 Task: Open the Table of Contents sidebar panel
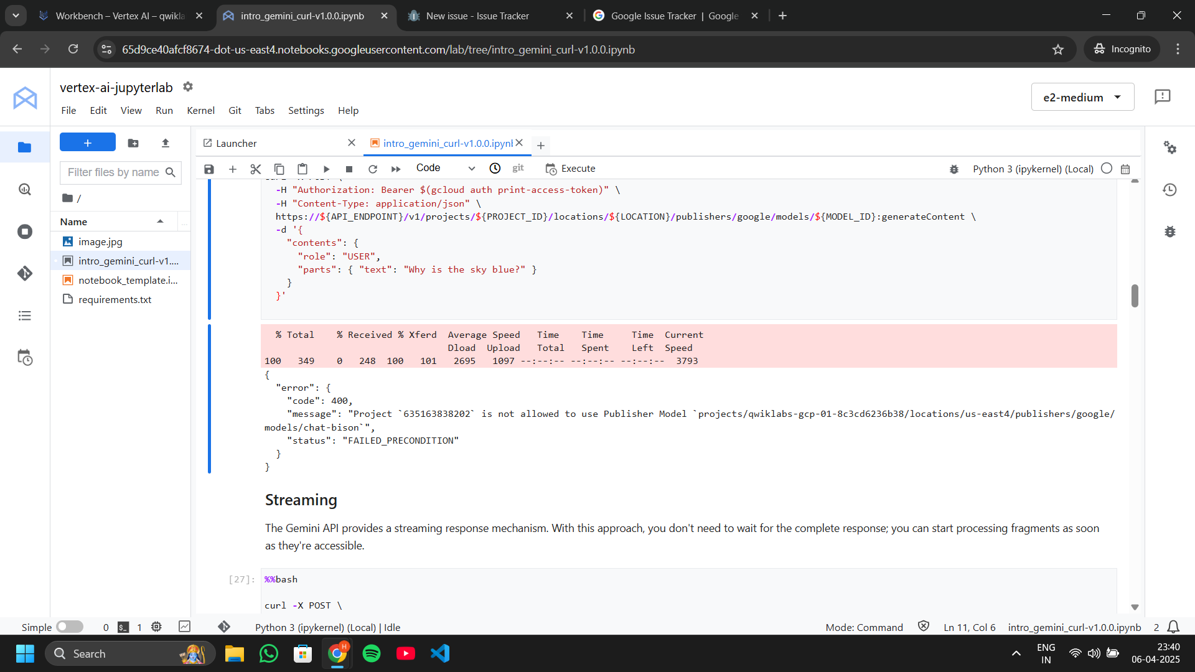[x=25, y=315]
